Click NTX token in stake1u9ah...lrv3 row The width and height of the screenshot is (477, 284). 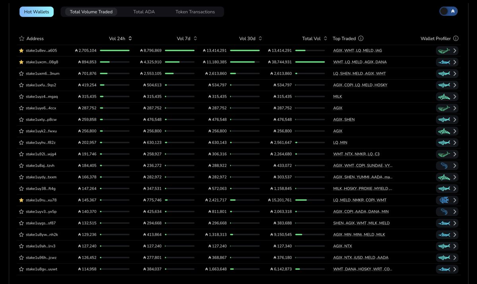tap(348, 246)
